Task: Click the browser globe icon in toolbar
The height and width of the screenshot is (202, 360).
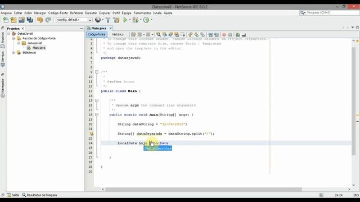Action: click(x=98, y=20)
